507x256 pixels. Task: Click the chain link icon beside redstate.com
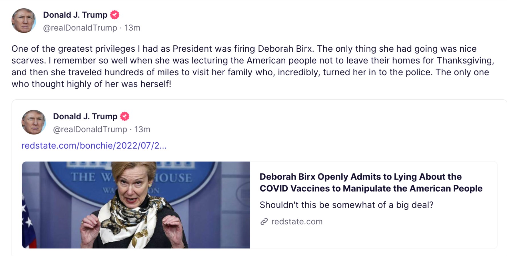click(x=264, y=221)
